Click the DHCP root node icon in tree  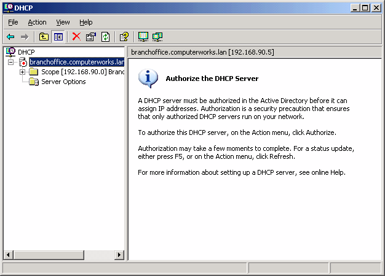[x=10, y=52]
